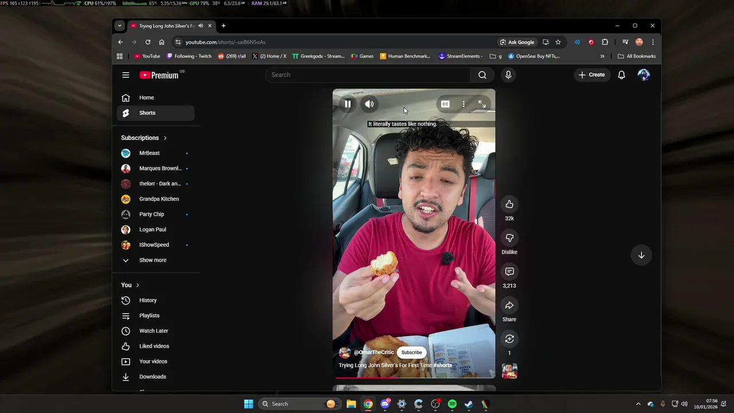
Task: Toggle closed captions on the short
Action: [446, 104]
